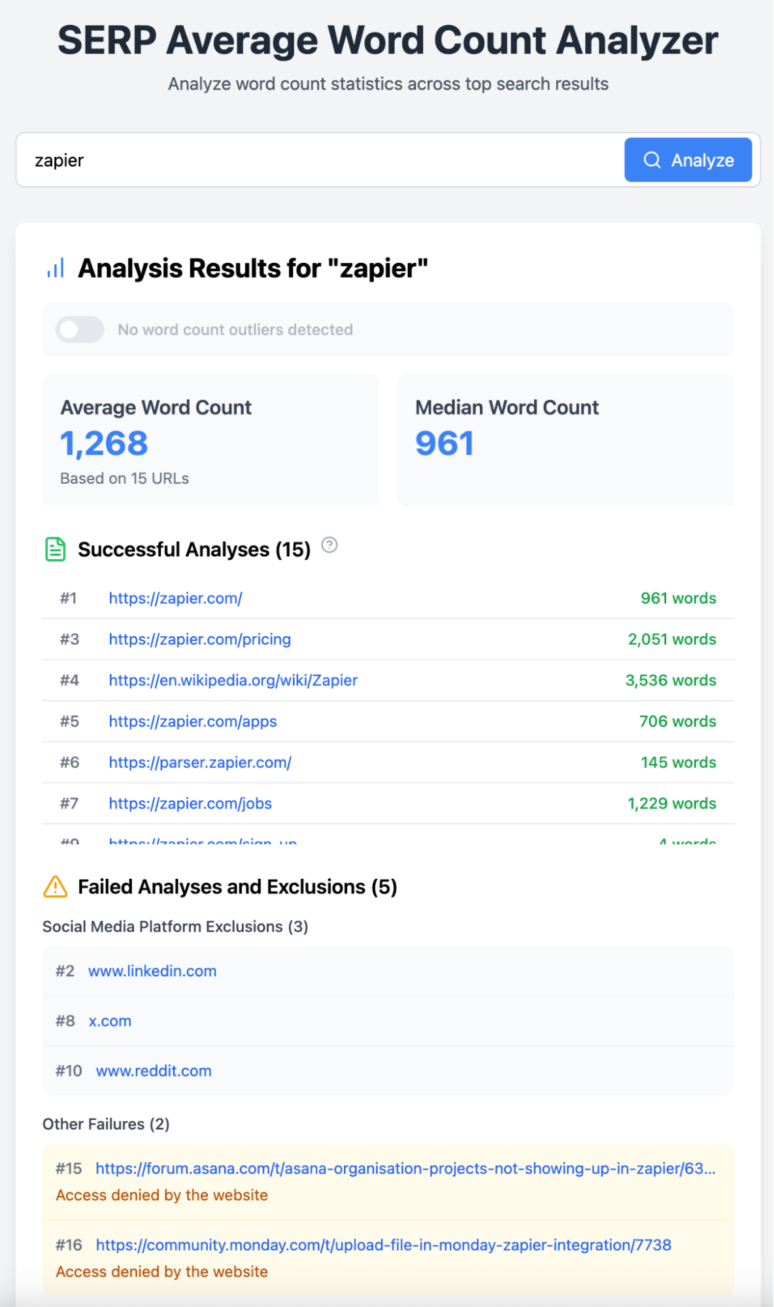
Task: Open the https://zapier.com/ link
Action: point(175,598)
